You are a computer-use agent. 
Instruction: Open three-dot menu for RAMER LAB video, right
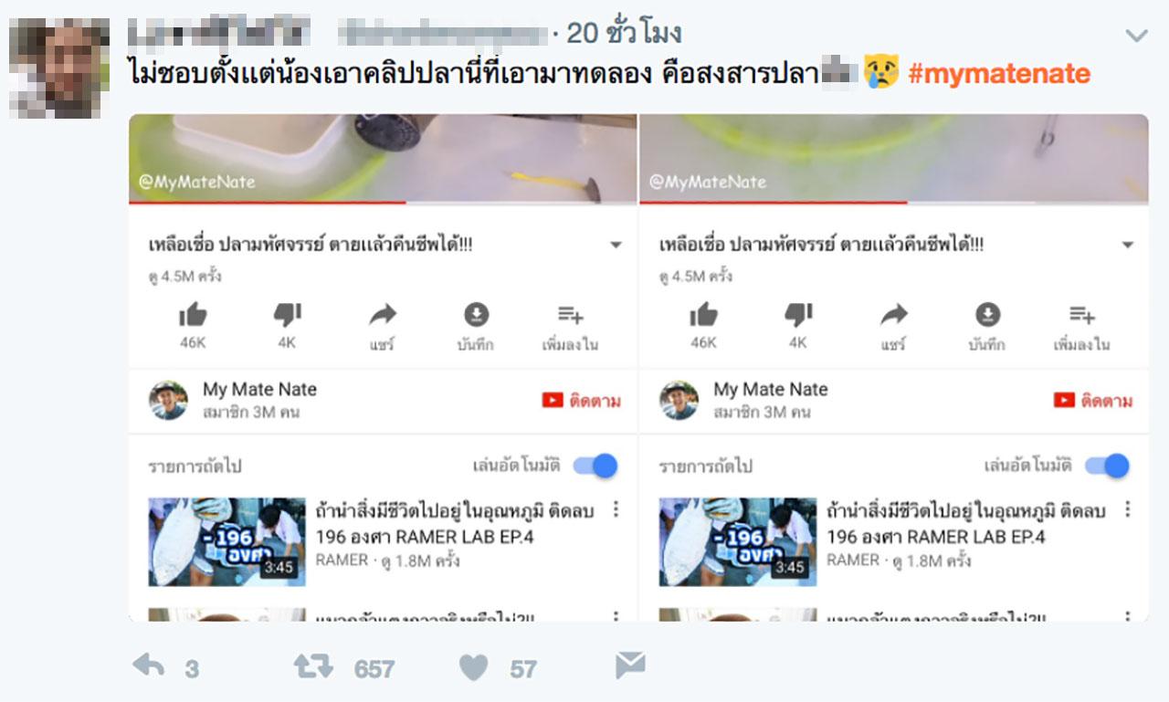coord(1127,509)
